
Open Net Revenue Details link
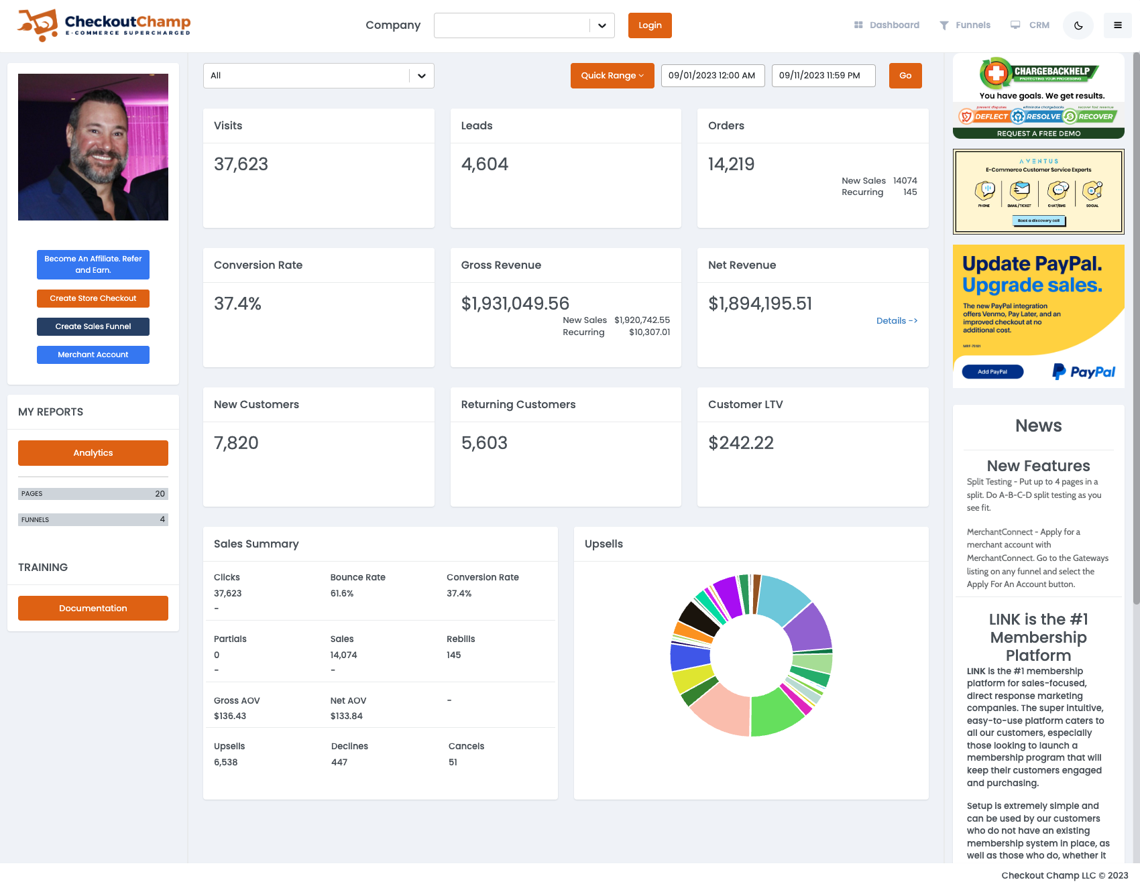[897, 321]
